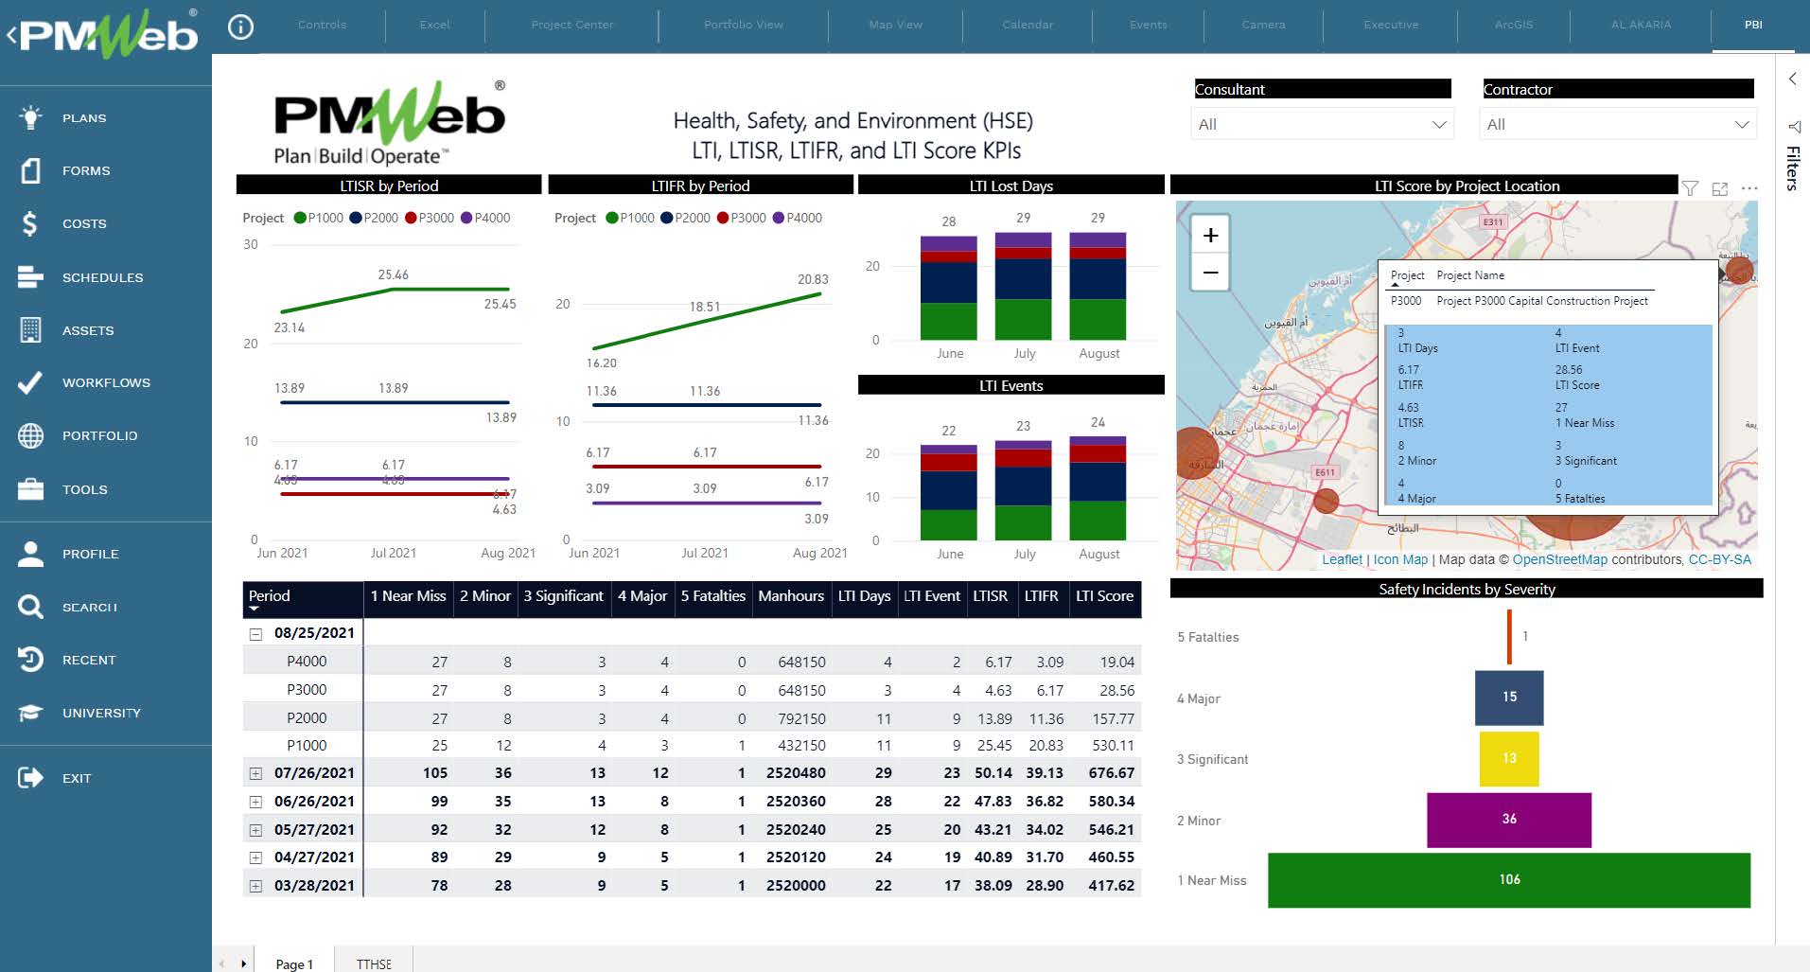Switch to the Controls tab

click(x=322, y=25)
